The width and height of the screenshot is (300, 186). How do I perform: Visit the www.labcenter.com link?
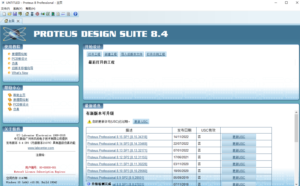point(41,148)
